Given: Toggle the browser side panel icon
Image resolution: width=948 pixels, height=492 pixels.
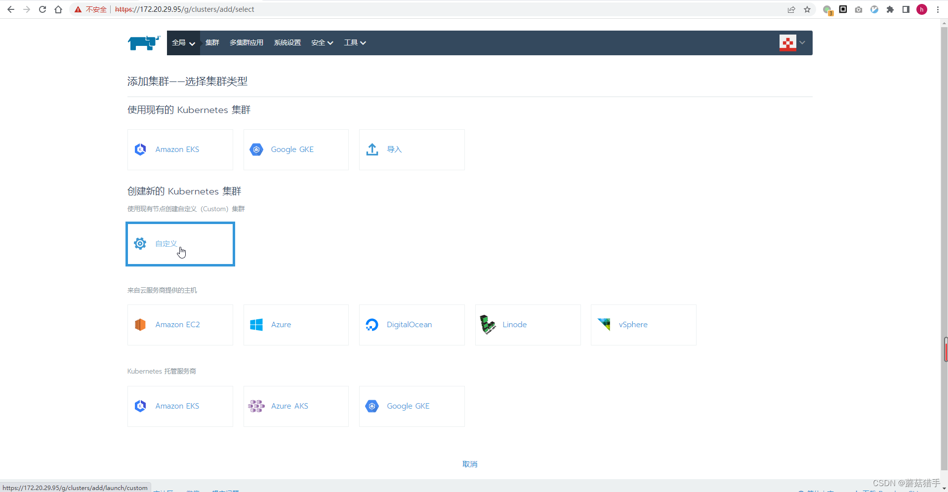Looking at the screenshot, I should 906,9.
